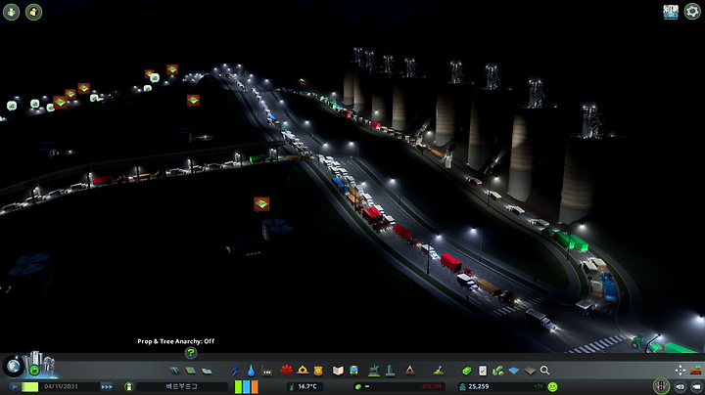This screenshot has width=705, height=395.
Task: Open the Healthcare red cross menu
Action: pyautogui.click(x=286, y=371)
